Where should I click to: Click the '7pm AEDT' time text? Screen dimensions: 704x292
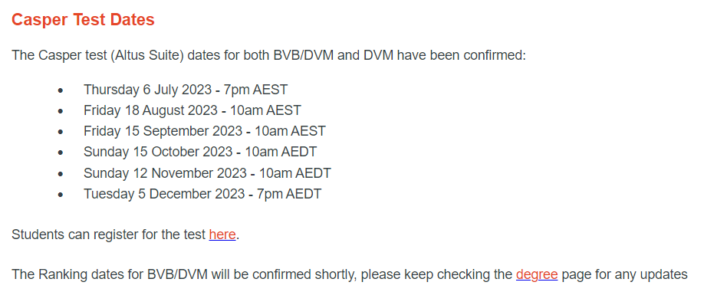tap(289, 194)
